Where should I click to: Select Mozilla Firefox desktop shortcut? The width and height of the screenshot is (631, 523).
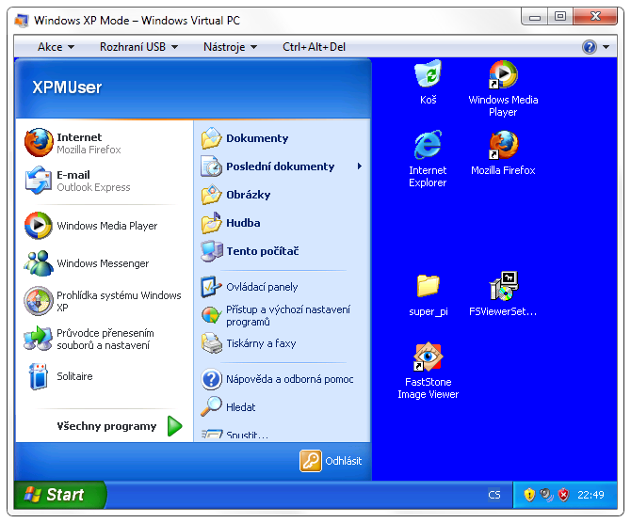coord(503,153)
